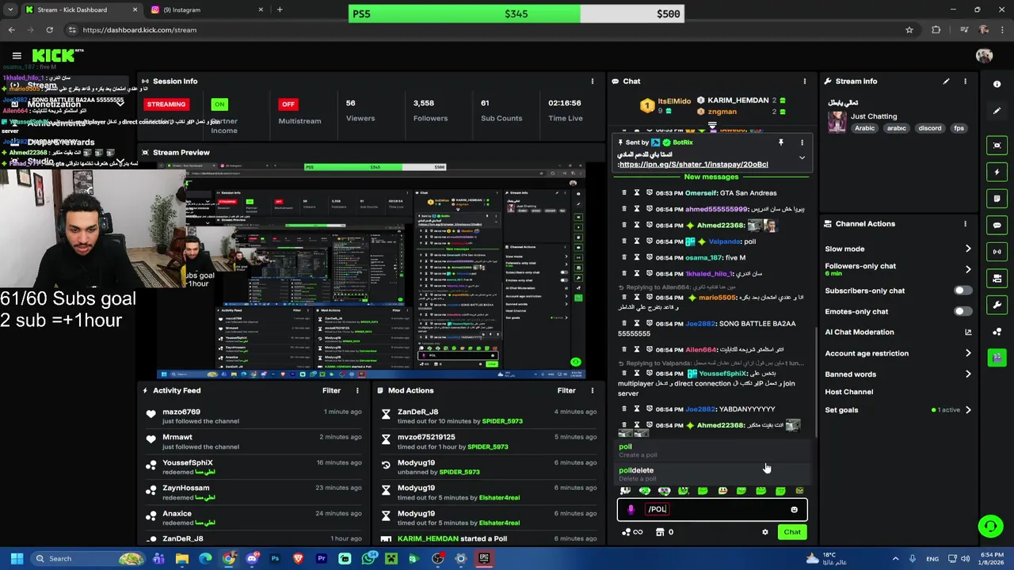The height and width of the screenshot is (570, 1014).
Task: Open user avatar in top-right corner
Action: click(x=984, y=55)
